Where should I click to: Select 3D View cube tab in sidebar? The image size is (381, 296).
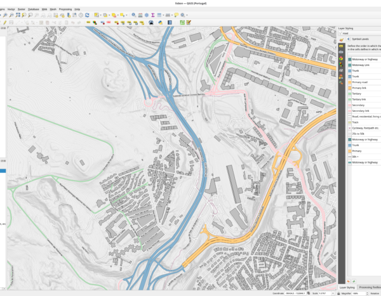[x=341, y=58]
